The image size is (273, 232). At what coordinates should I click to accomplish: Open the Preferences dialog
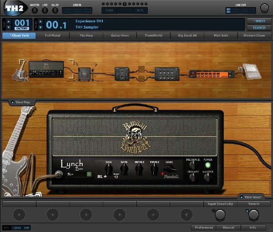[204, 227]
